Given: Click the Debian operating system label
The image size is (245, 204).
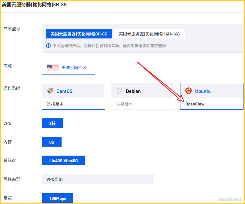Looking at the screenshot, I should pyautogui.click(x=133, y=91).
